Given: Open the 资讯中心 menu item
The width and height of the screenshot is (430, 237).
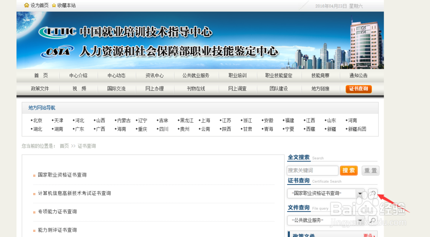Looking at the screenshot, I should (x=154, y=75).
